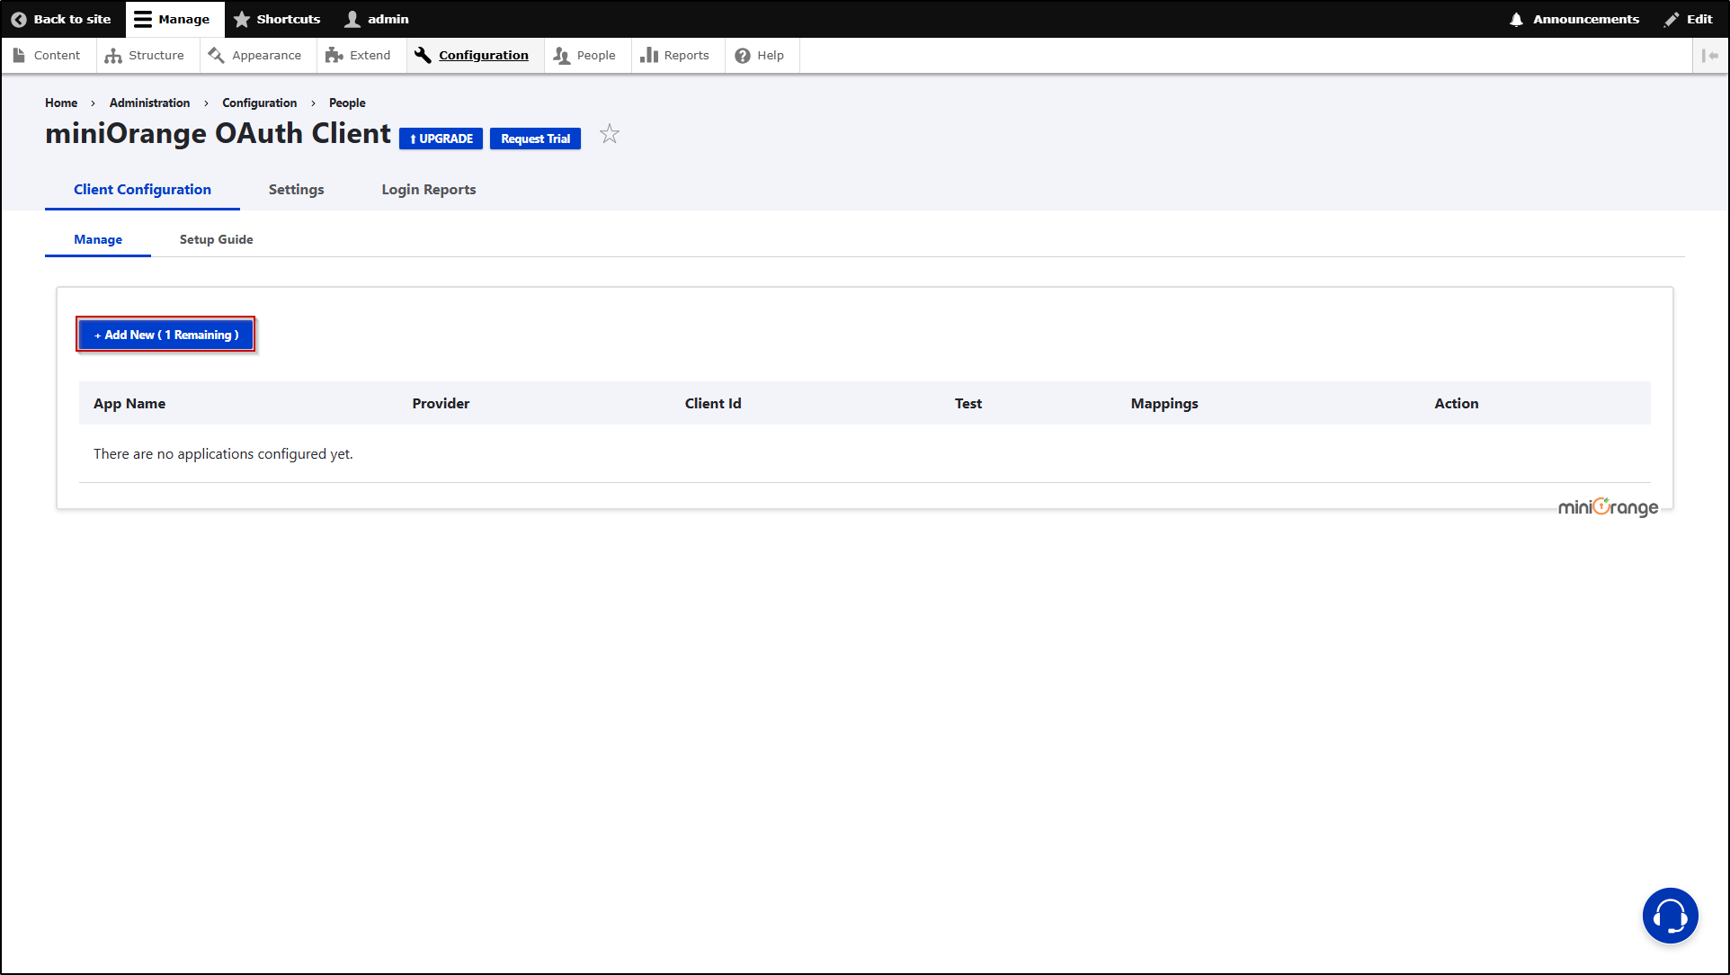Open Reports via the bar-chart icon
Viewport: 1730px width, 975px height.
649,55
